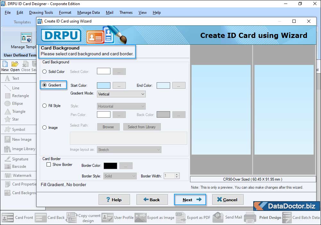
Task: Add a Watermark element
Action: pos(18,175)
